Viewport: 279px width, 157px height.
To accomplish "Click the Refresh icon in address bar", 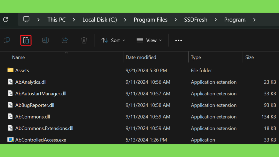I will click(6, 19).
